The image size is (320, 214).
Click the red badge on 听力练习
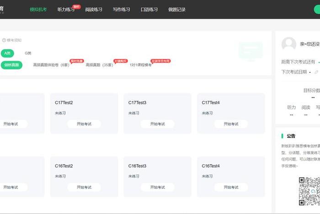pos(76,7)
